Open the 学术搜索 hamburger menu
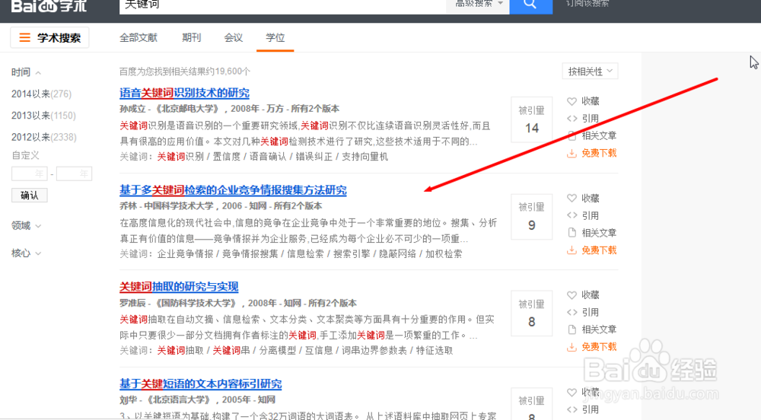Image resolution: width=761 pixels, height=420 pixels. (49, 38)
